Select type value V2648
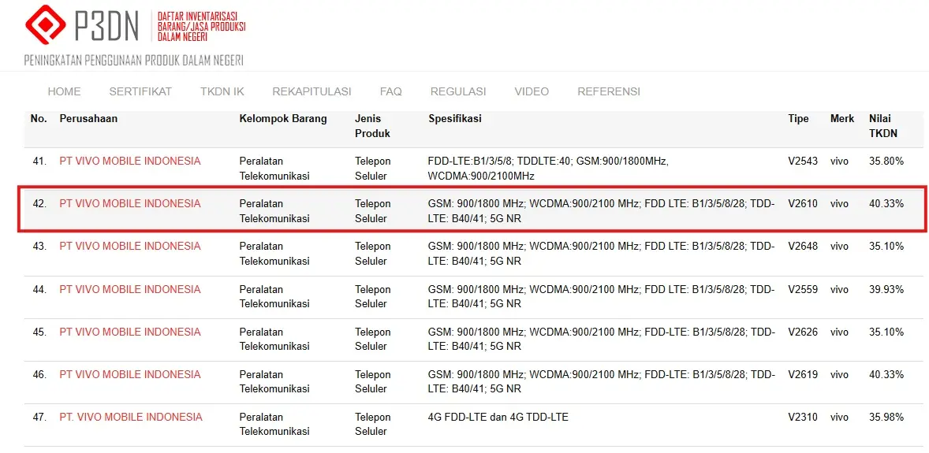The height and width of the screenshot is (453, 929). coord(803,247)
